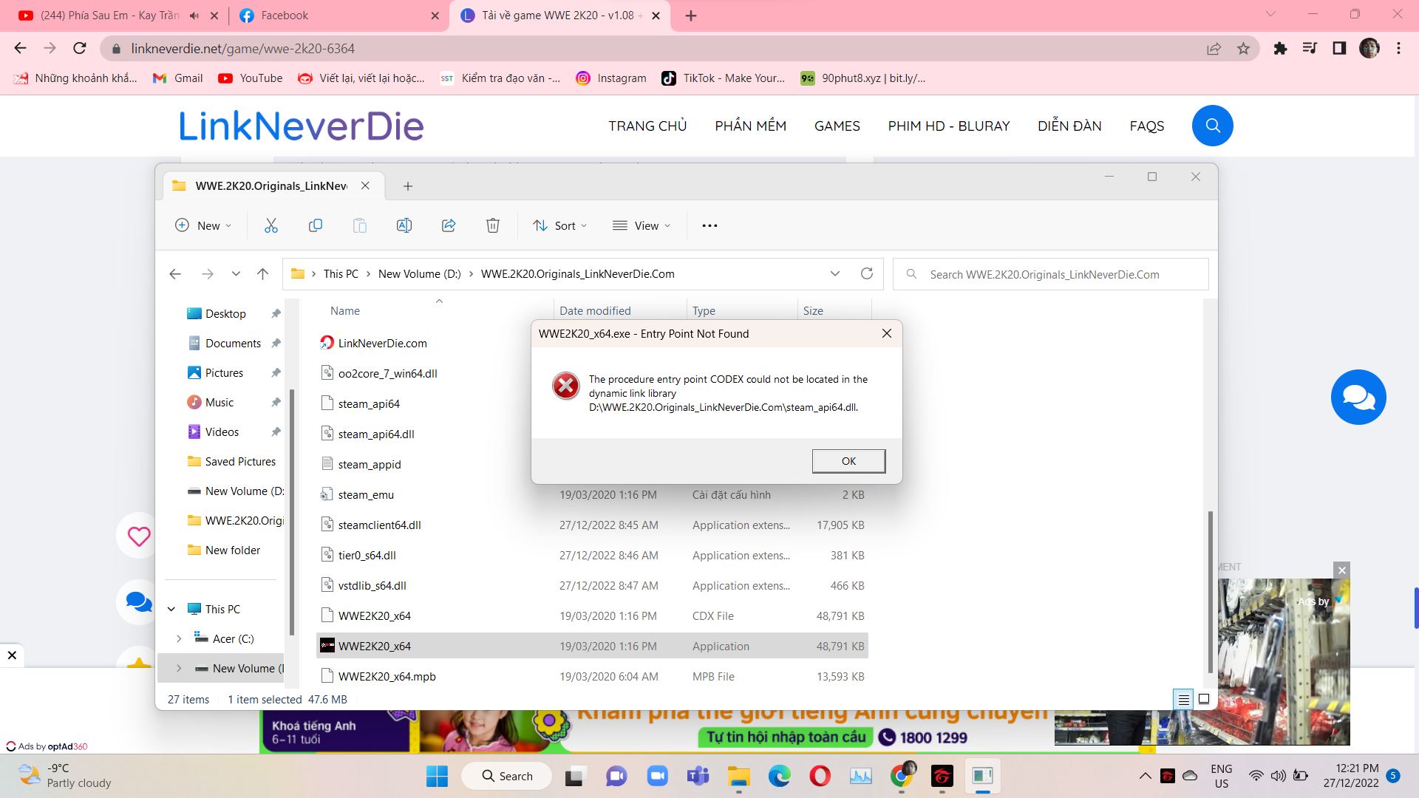
Task: Switch to large icons view toggle
Action: [1204, 699]
